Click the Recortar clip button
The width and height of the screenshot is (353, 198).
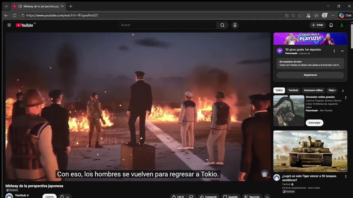click(x=252, y=197)
